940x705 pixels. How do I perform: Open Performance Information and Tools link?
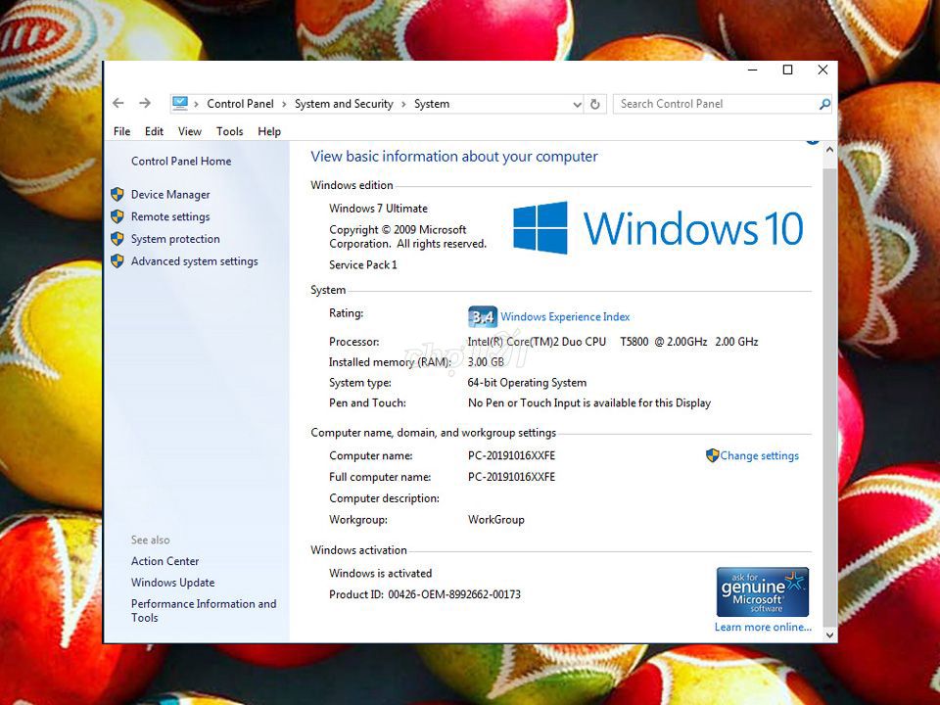coord(204,610)
